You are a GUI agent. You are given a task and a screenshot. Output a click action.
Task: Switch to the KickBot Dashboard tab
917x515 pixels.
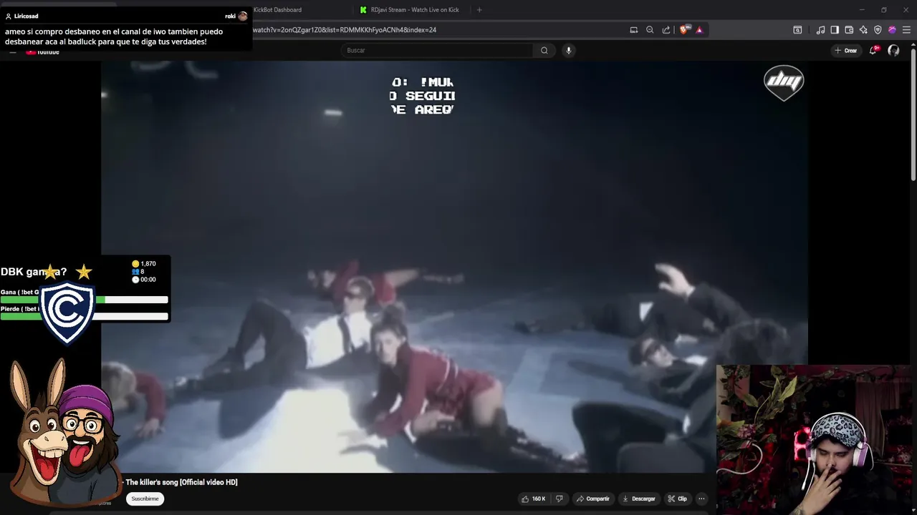tap(277, 10)
